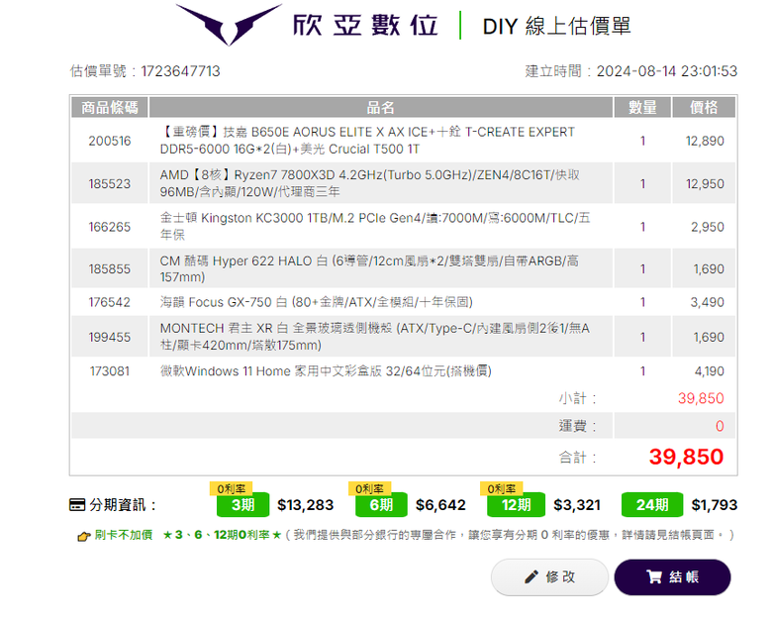Click the 數量 column header
Viewport: 772px width, 623px height.
click(x=642, y=107)
